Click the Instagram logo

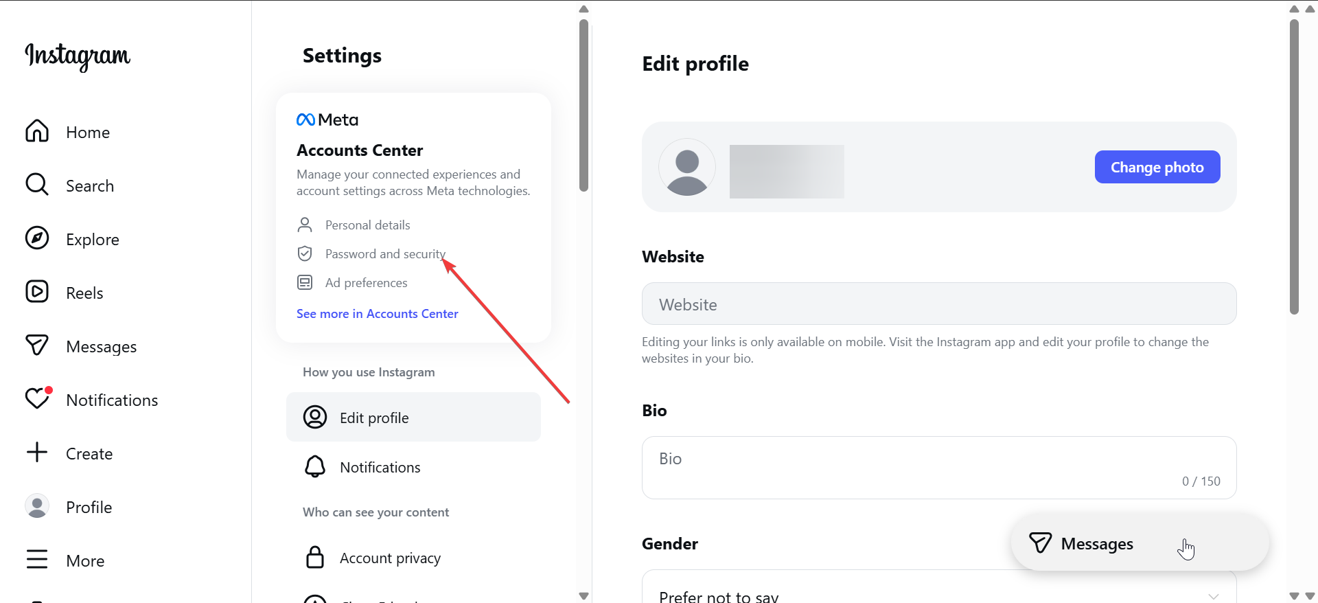tap(78, 56)
